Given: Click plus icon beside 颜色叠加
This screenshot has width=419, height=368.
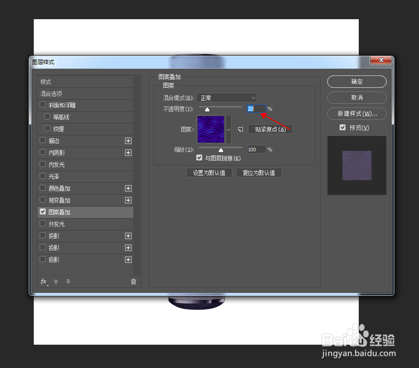Looking at the screenshot, I should click(x=128, y=188).
